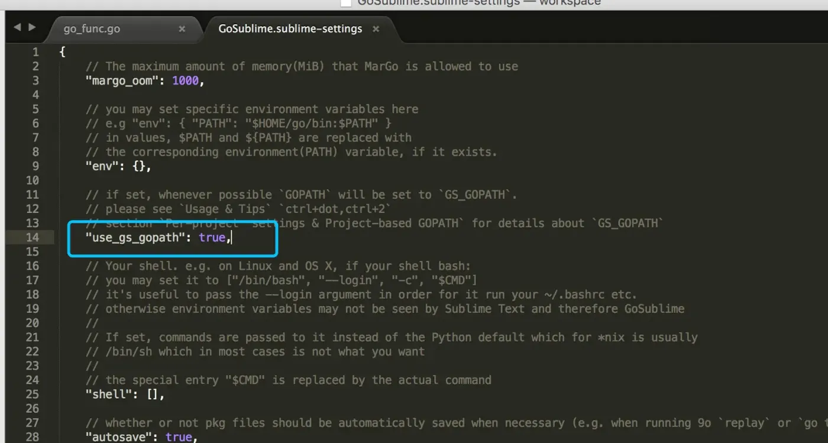This screenshot has width=828, height=443.
Task: Close the go_func.go tab
Action: (182, 29)
